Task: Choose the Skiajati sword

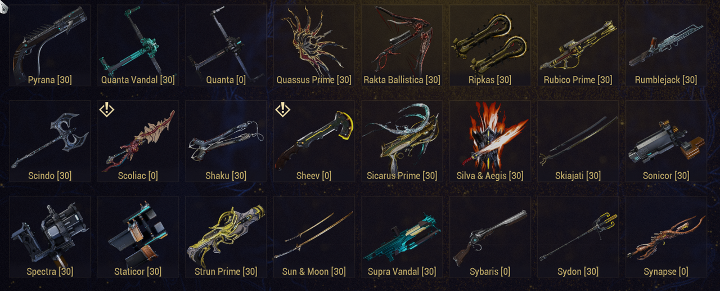Action: 578,141
